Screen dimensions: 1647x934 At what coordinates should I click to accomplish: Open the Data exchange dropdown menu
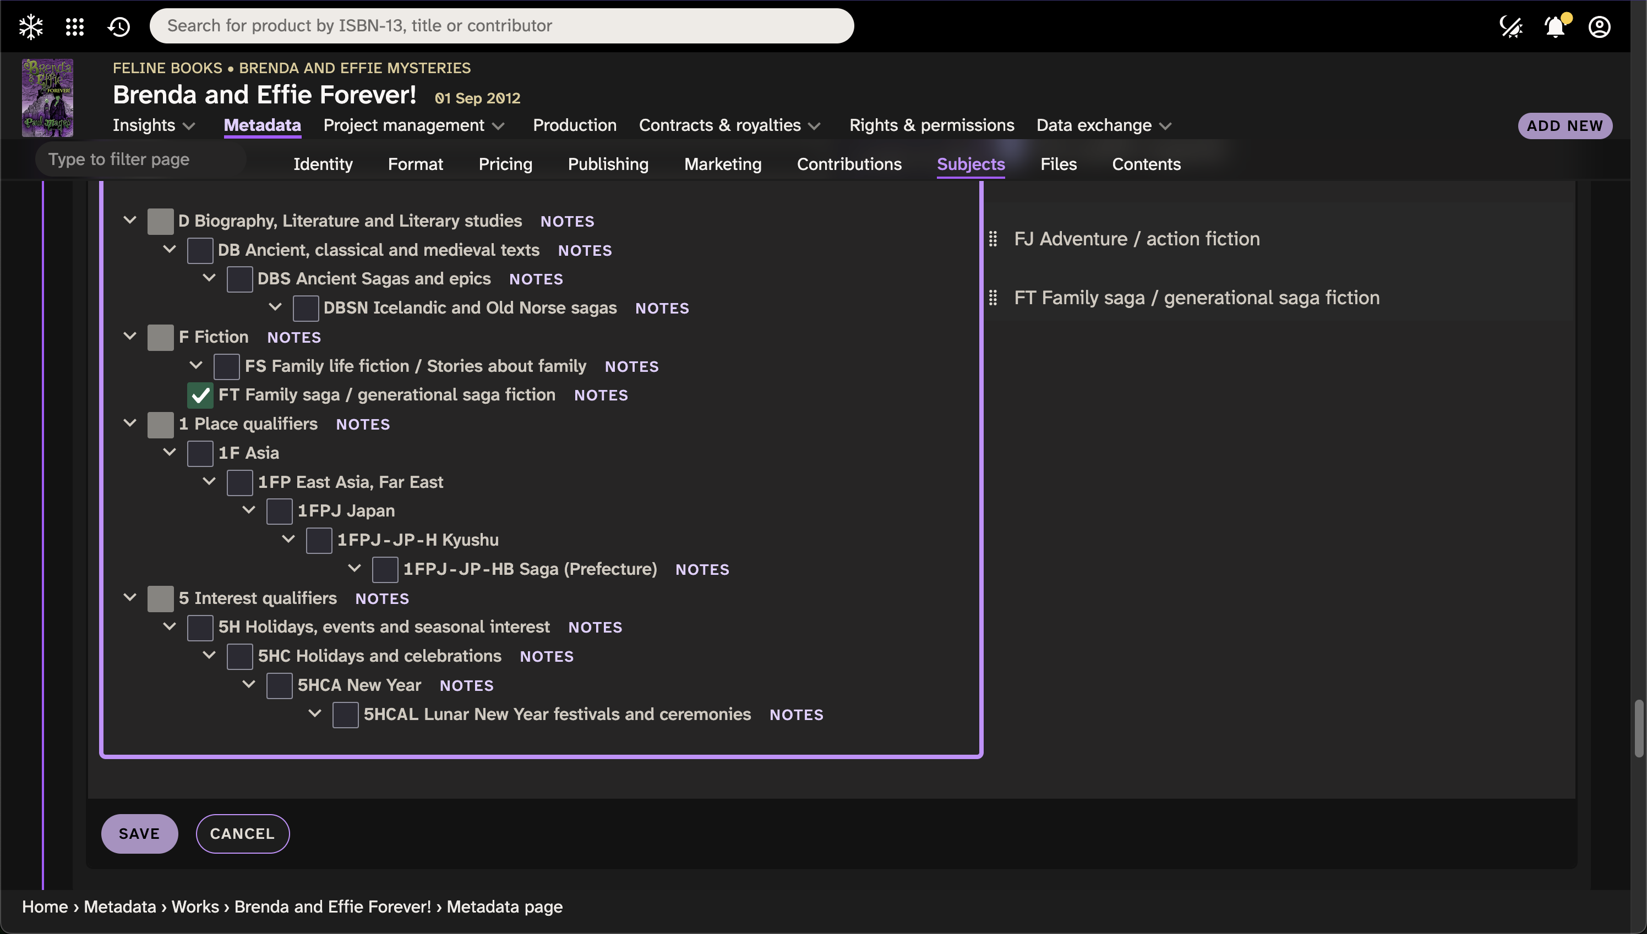click(x=1103, y=125)
